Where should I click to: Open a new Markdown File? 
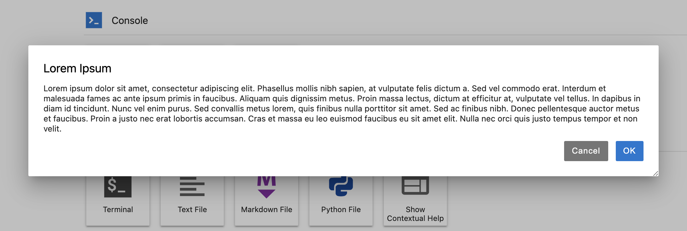tap(266, 198)
